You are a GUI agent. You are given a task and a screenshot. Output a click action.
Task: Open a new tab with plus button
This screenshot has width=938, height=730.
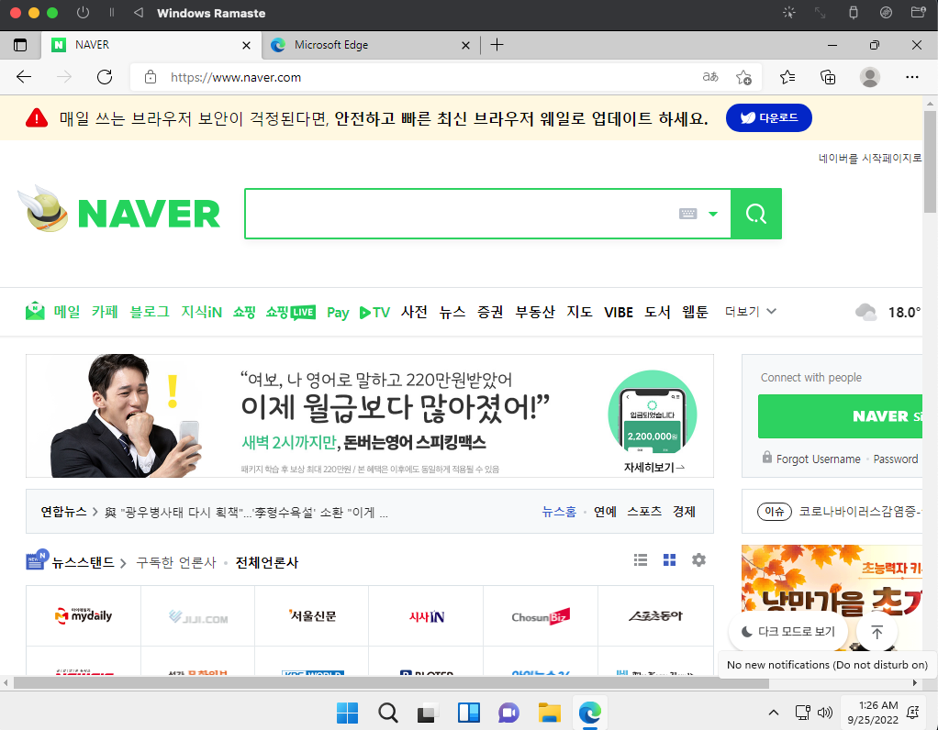[x=497, y=45]
